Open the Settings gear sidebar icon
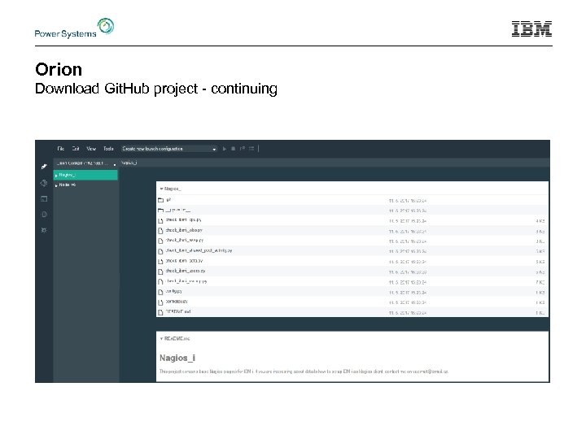Image resolution: width=586 pixels, height=439 pixels. (44, 230)
